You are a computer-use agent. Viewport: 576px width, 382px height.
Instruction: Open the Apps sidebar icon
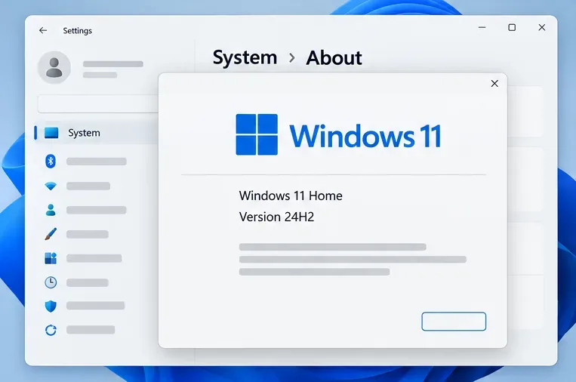point(51,258)
